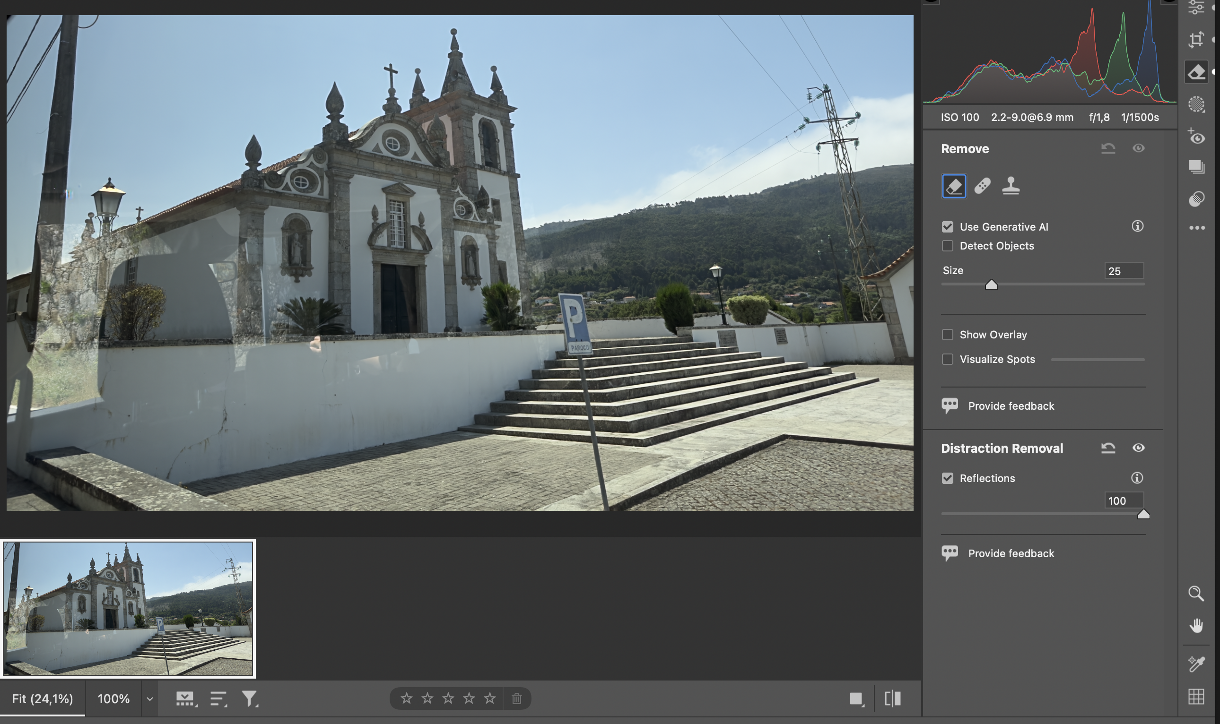
Task: Open the filmstrip filter options
Action: (x=249, y=698)
